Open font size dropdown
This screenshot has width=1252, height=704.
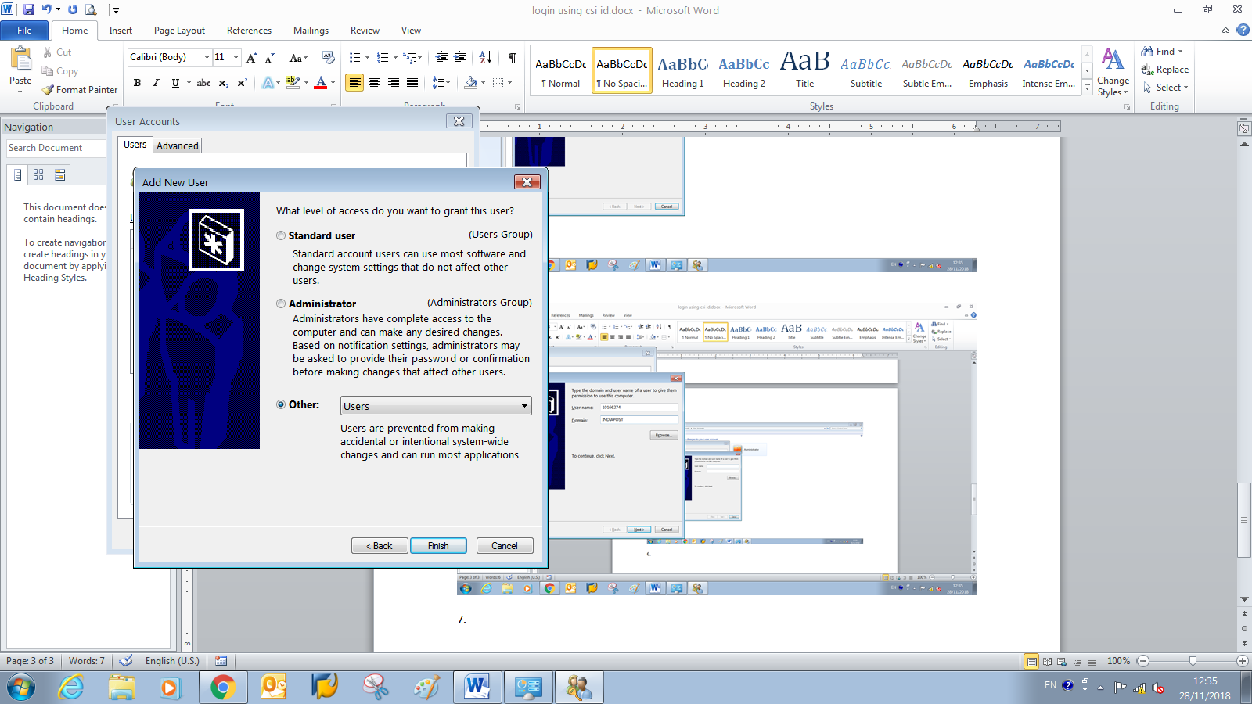[236, 57]
